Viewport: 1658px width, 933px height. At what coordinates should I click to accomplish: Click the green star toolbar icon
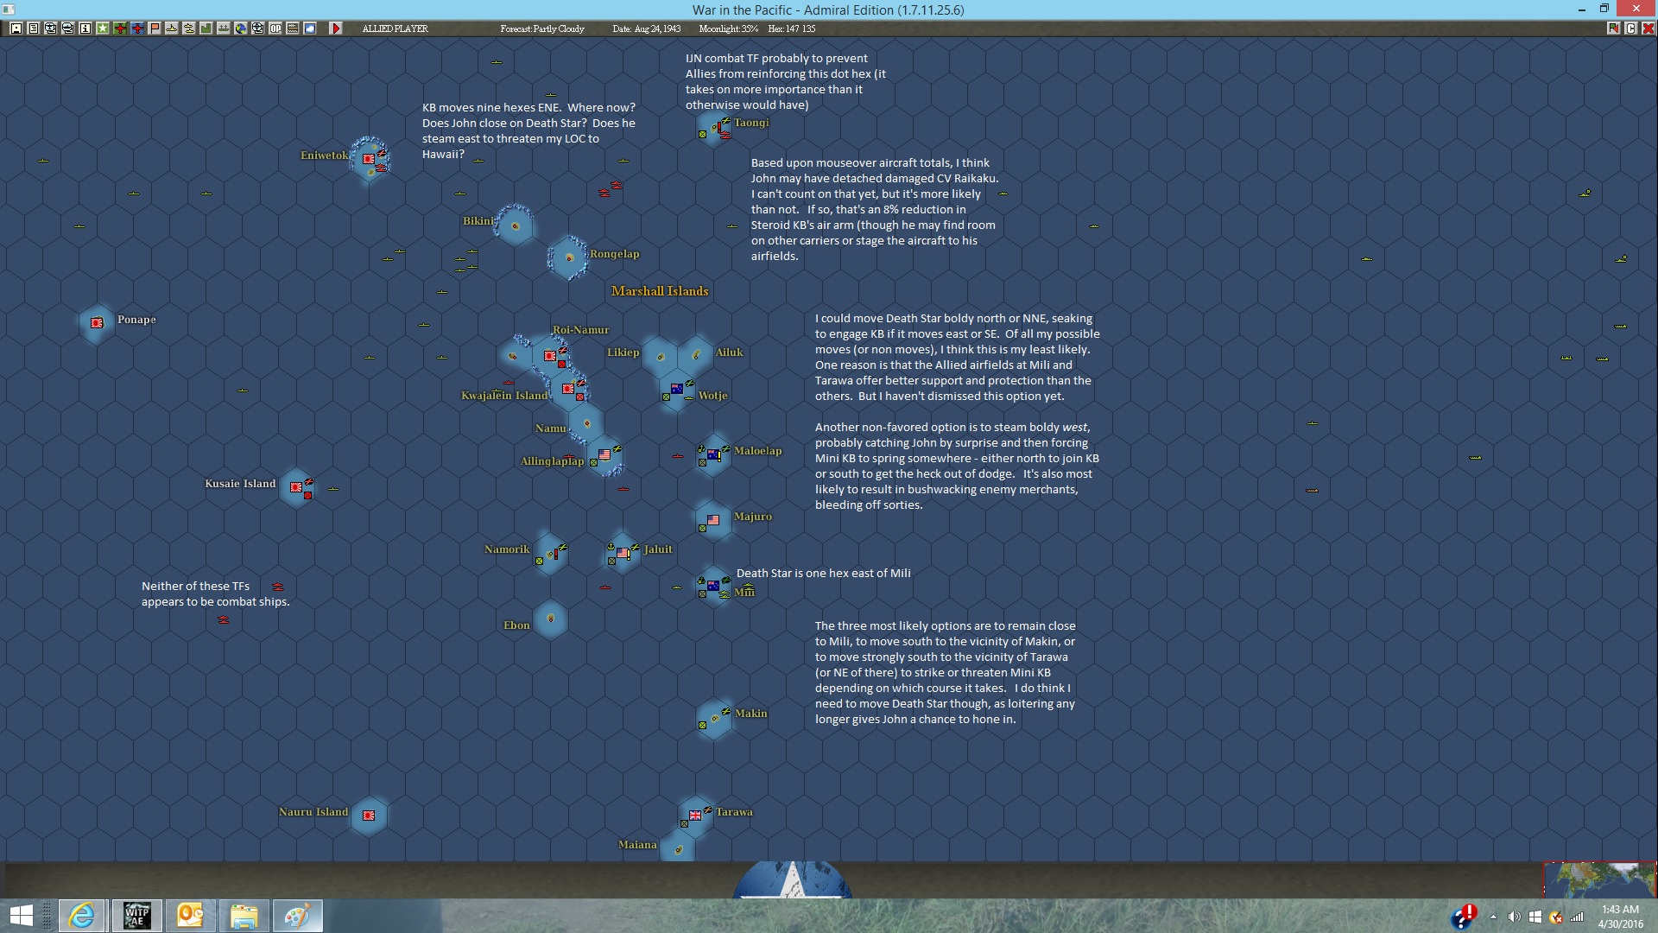(103, 29)
